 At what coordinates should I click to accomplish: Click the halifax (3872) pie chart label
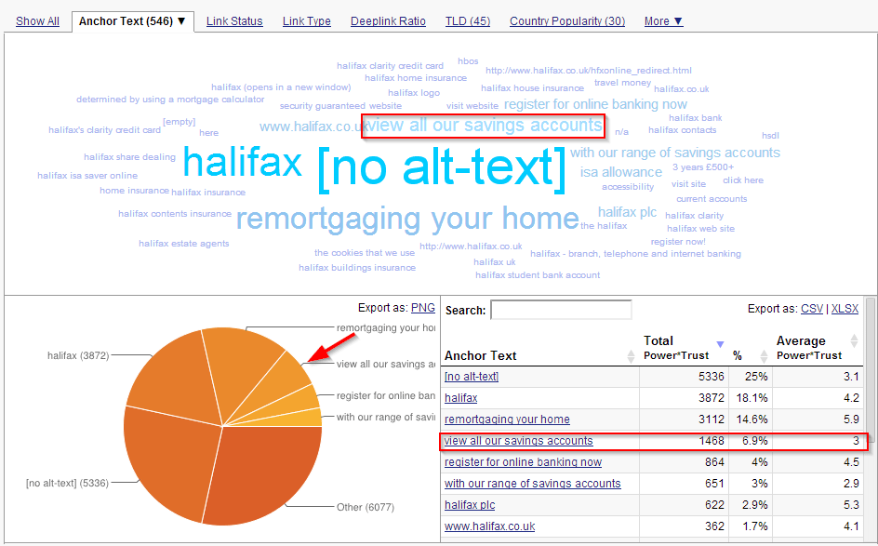78,355
